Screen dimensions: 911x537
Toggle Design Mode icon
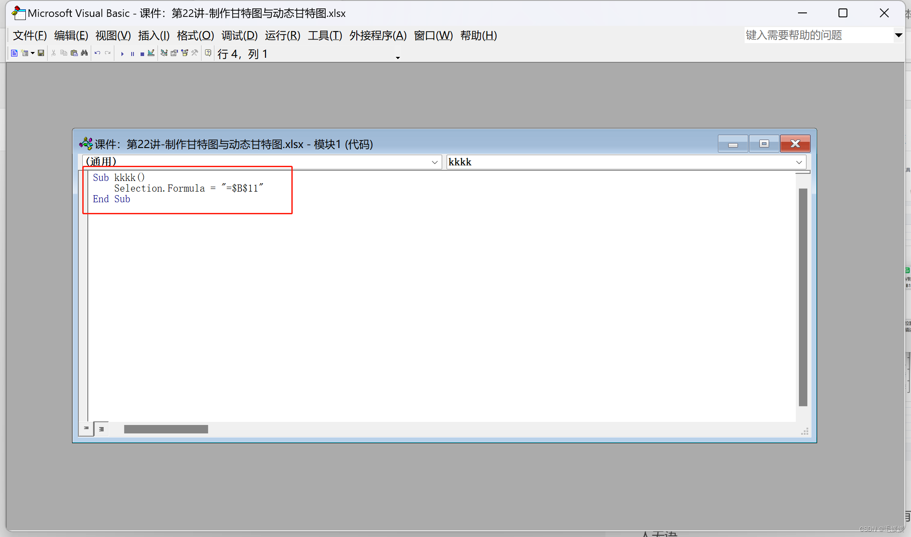click(x=151, y=53)
